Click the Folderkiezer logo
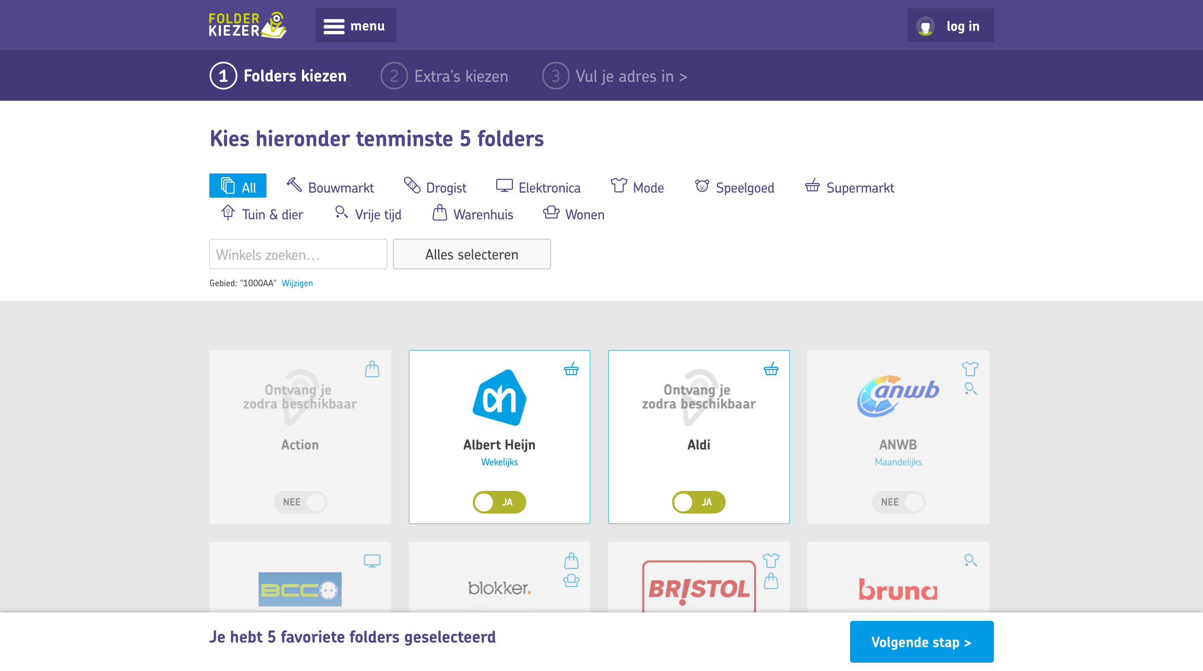 pyautogui.click(x=248, y=25)
